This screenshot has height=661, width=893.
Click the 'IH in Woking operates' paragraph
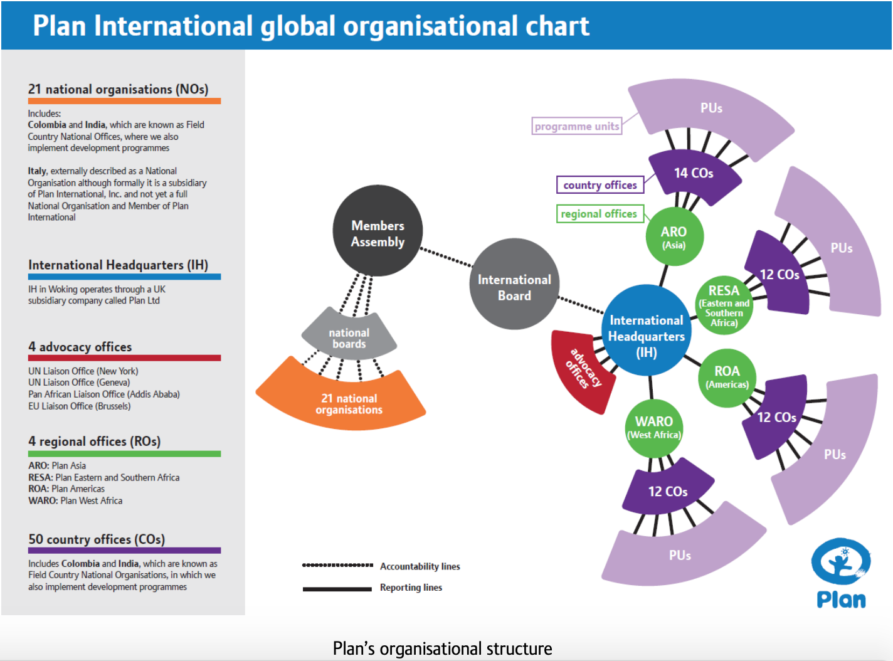(x=97, y=295)
